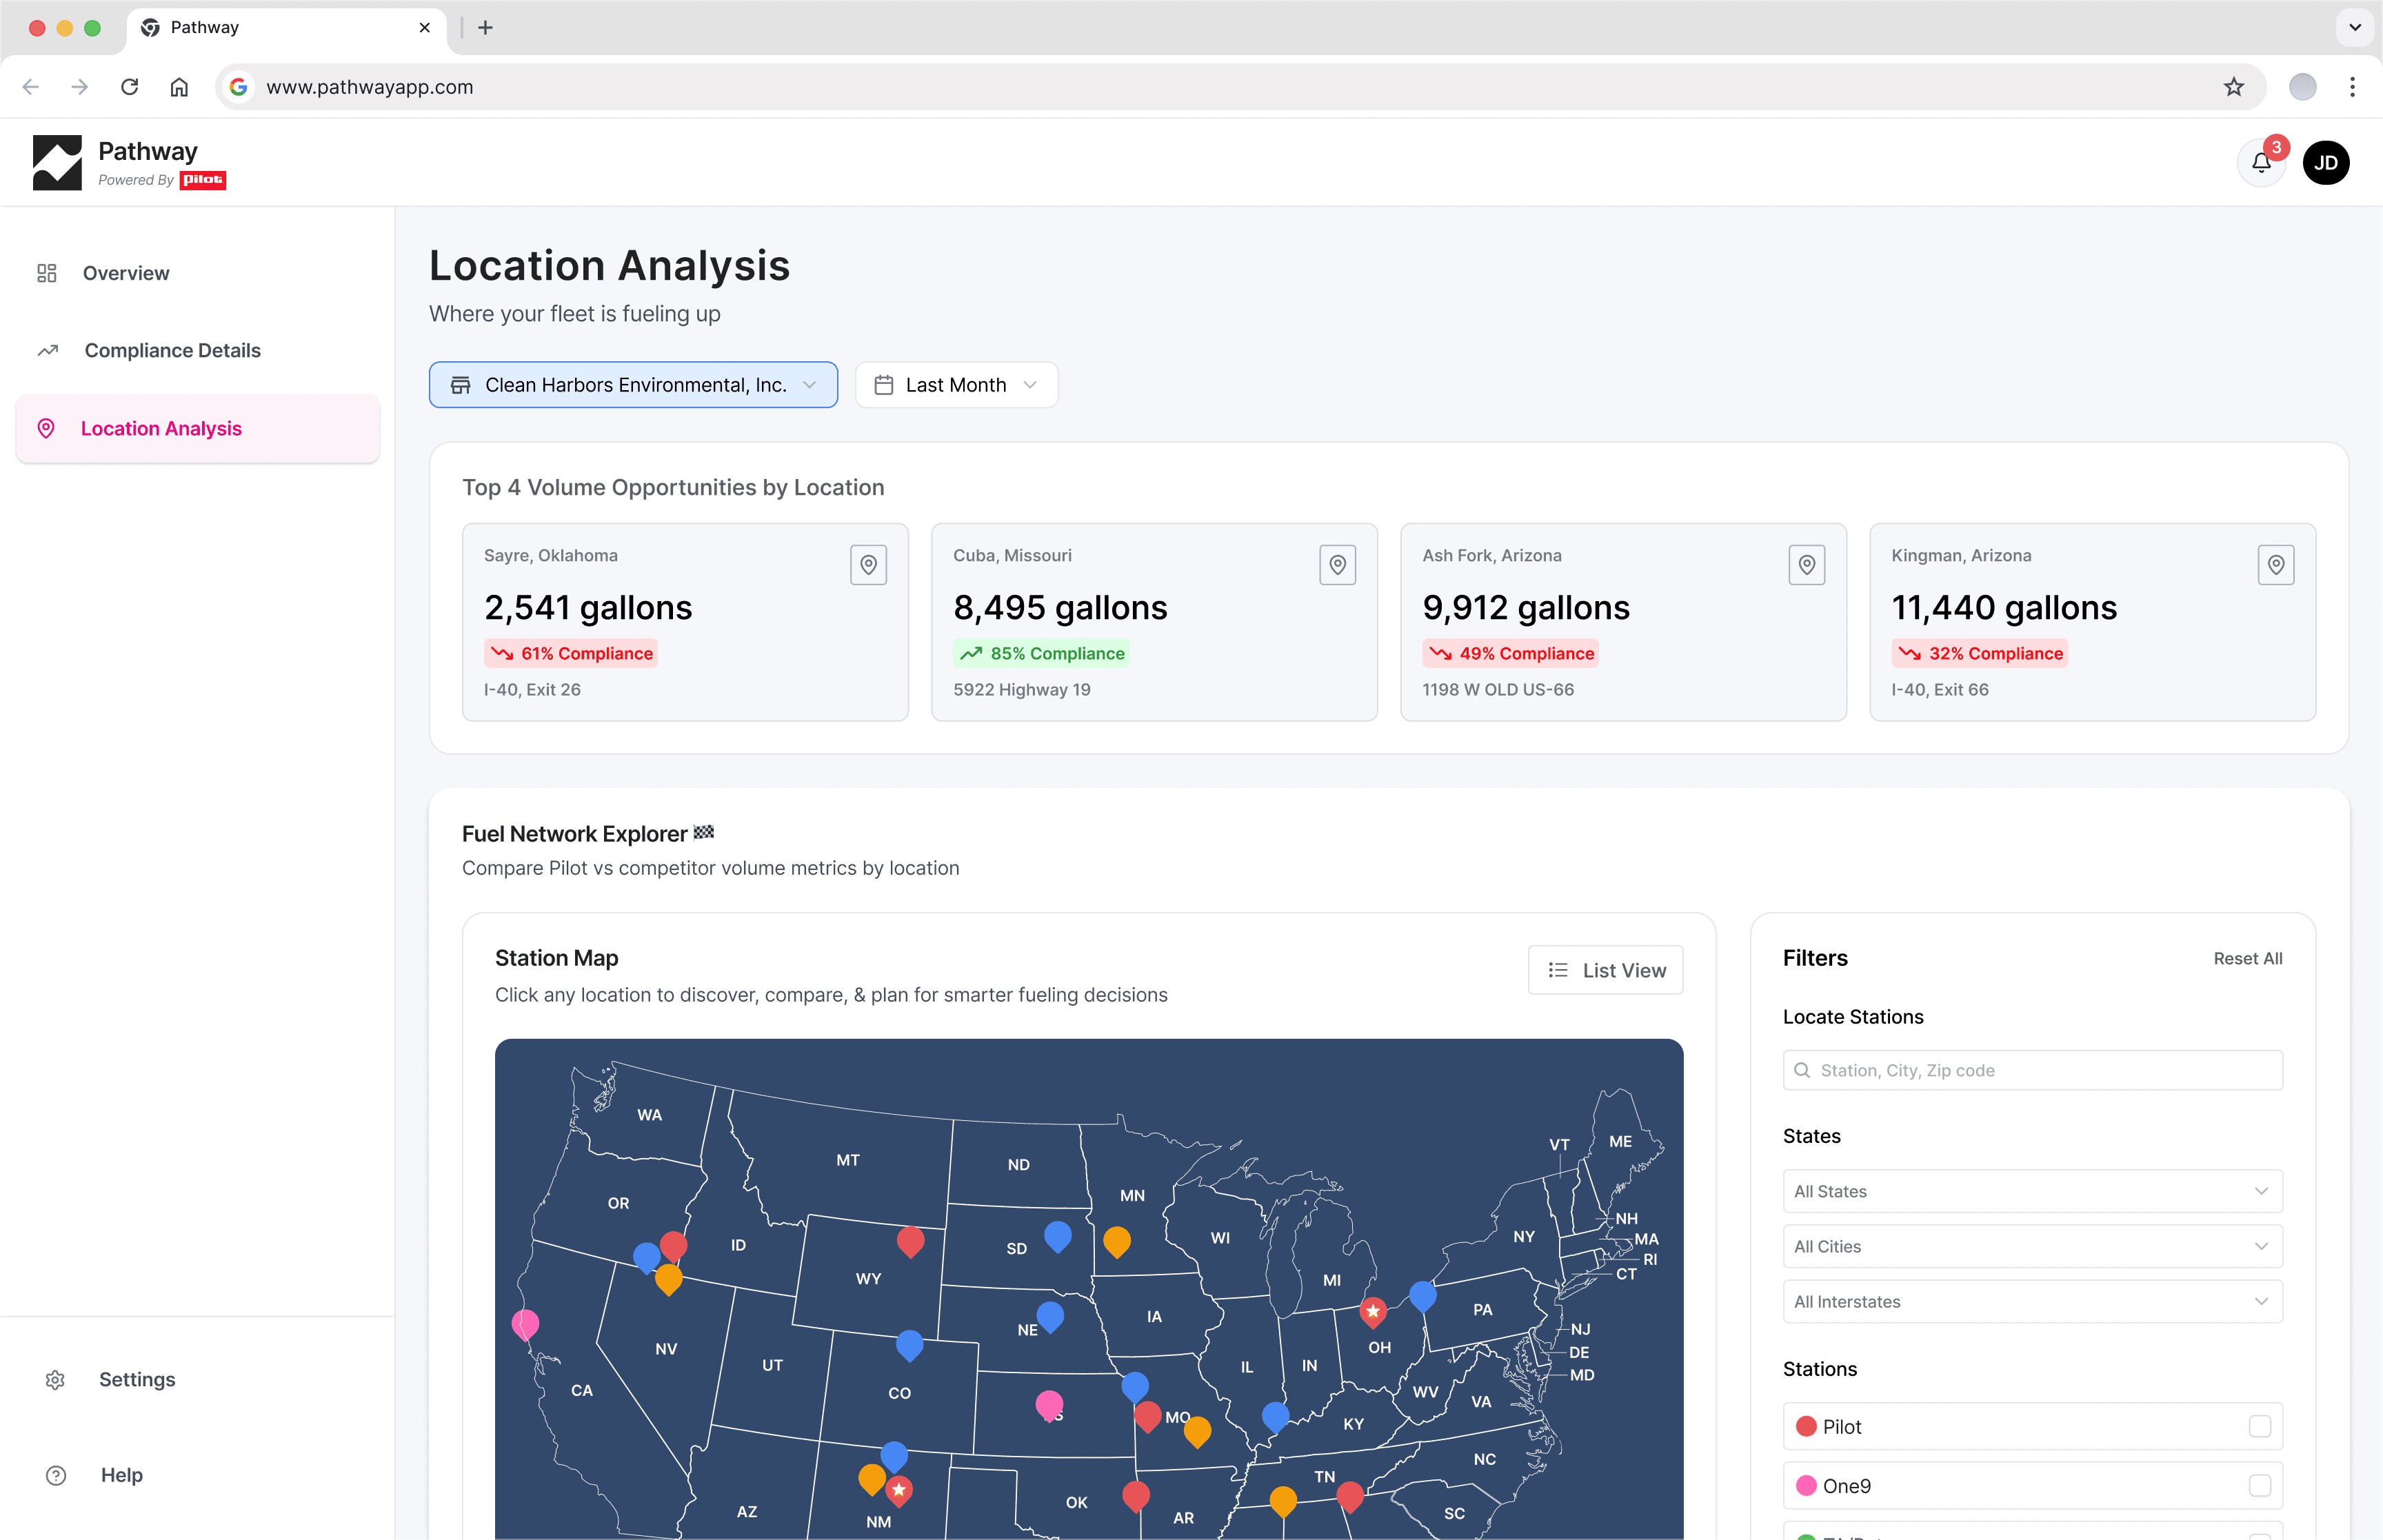Click map pin icon on Kingman, Arizona card
This screenshot has width=2383, height=1540.
2275,565
